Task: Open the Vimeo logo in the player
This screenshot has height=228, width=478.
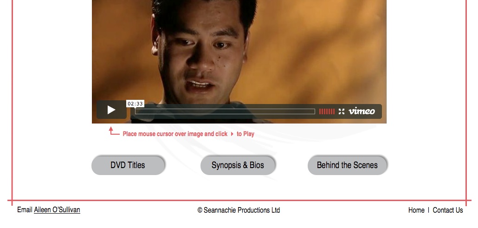Action: (x=362, y=111)
